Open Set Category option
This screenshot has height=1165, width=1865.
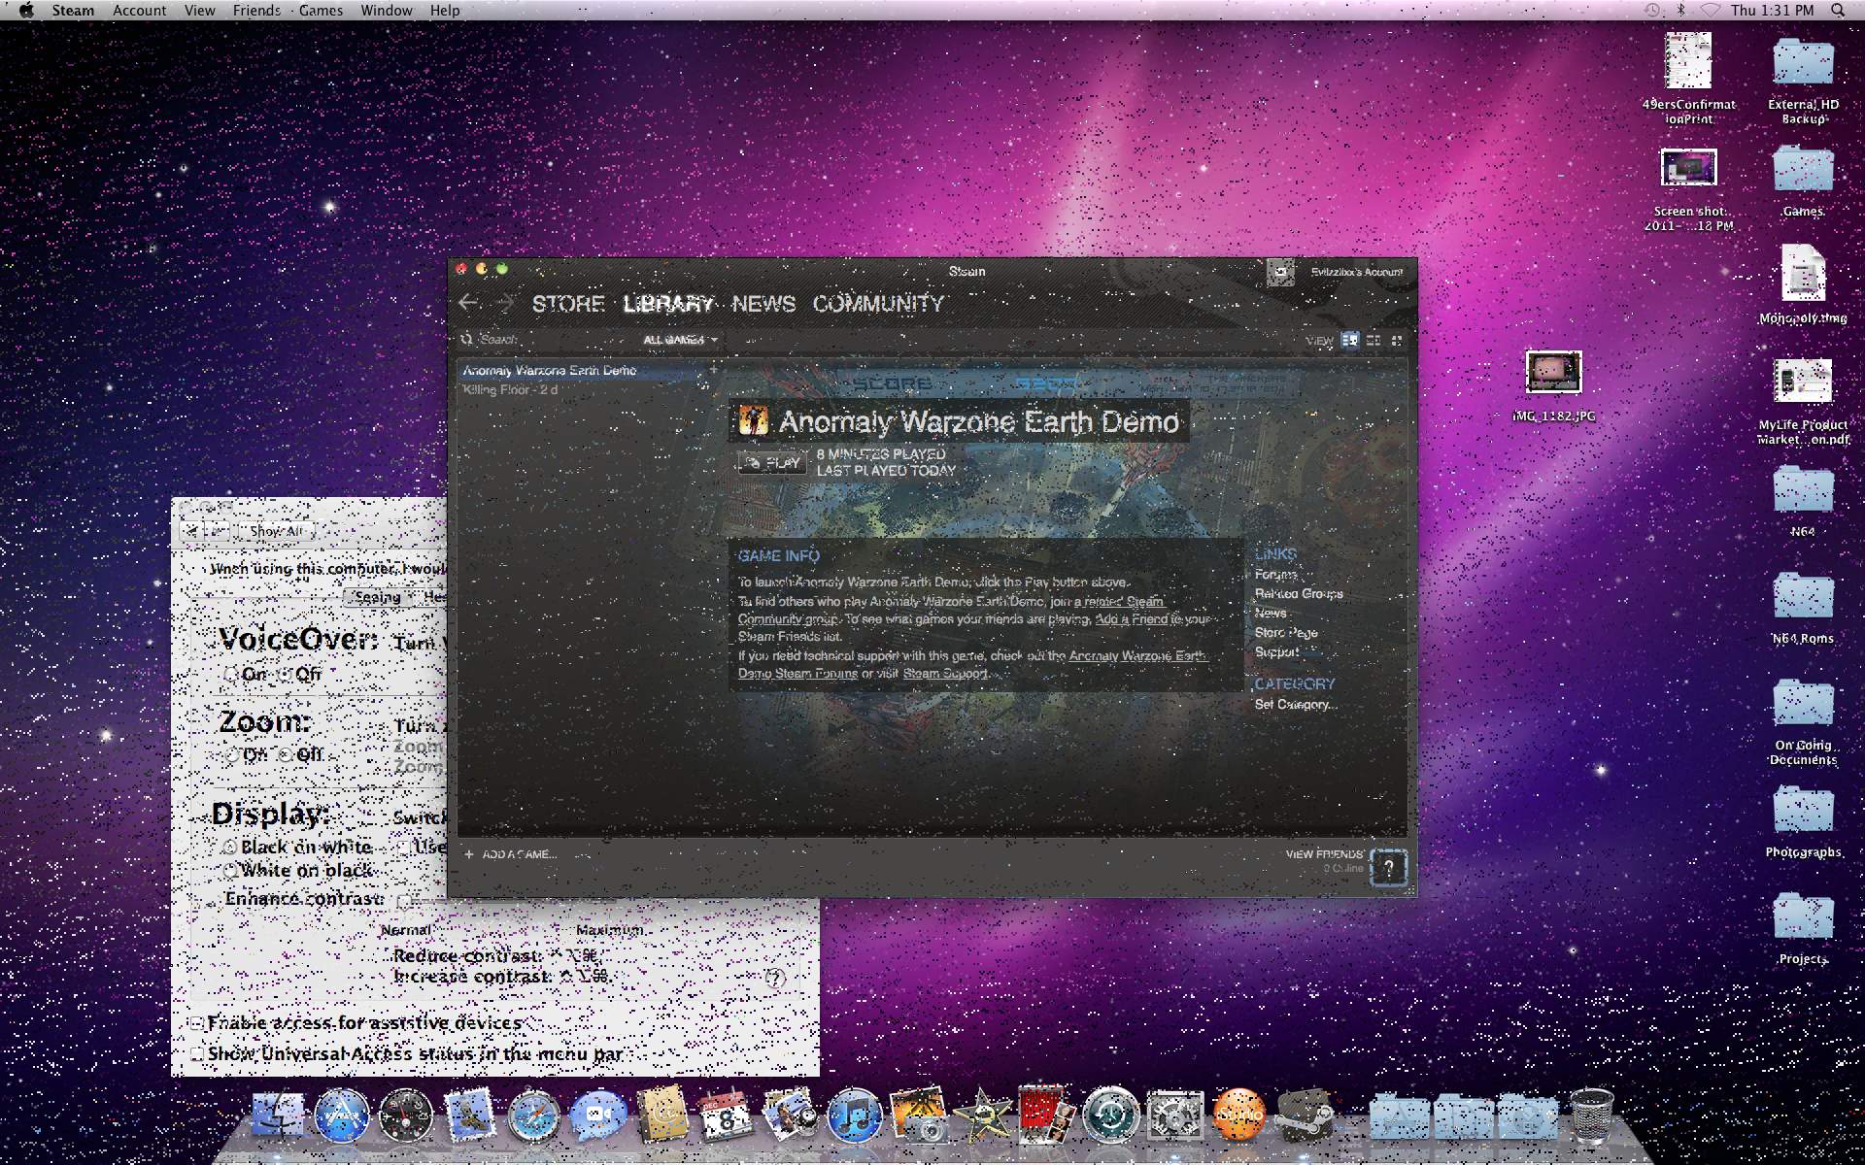click(x=1295, y=705)
